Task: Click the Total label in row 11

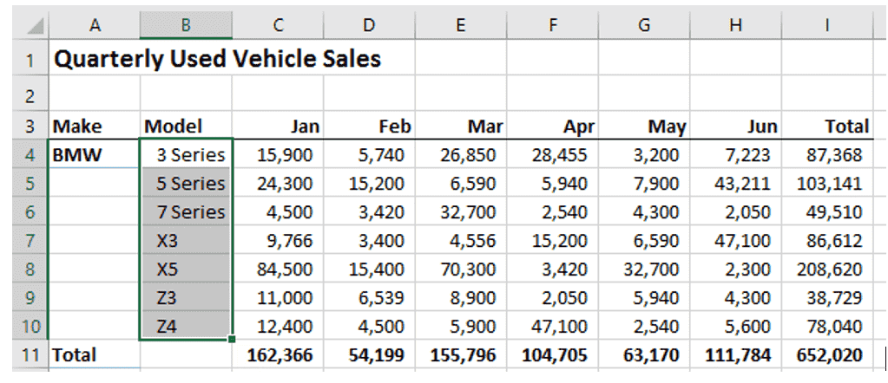Action: (x=74, y=355)
